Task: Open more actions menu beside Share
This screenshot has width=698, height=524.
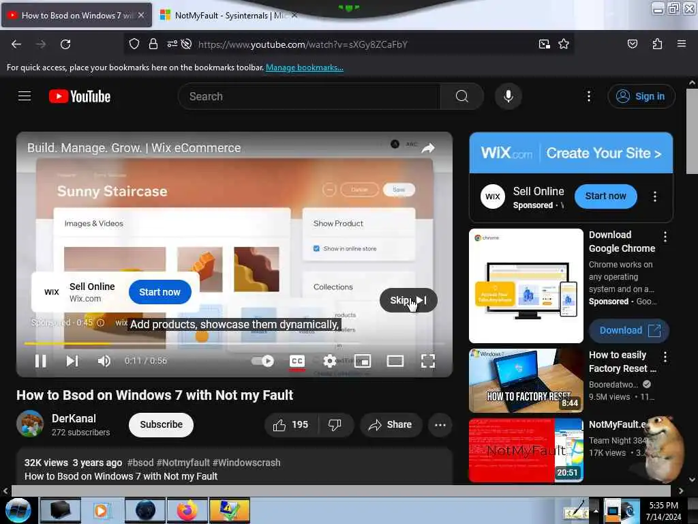Action: point(440,425)
